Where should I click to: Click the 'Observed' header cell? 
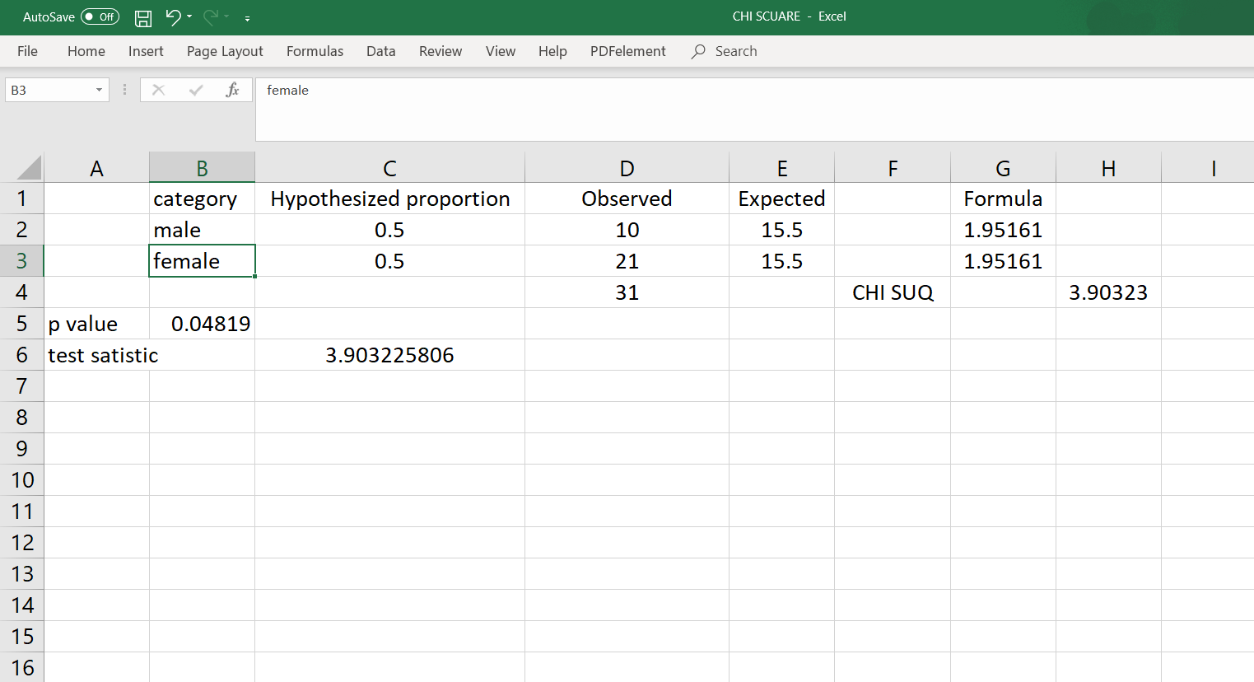coord(627,199)
